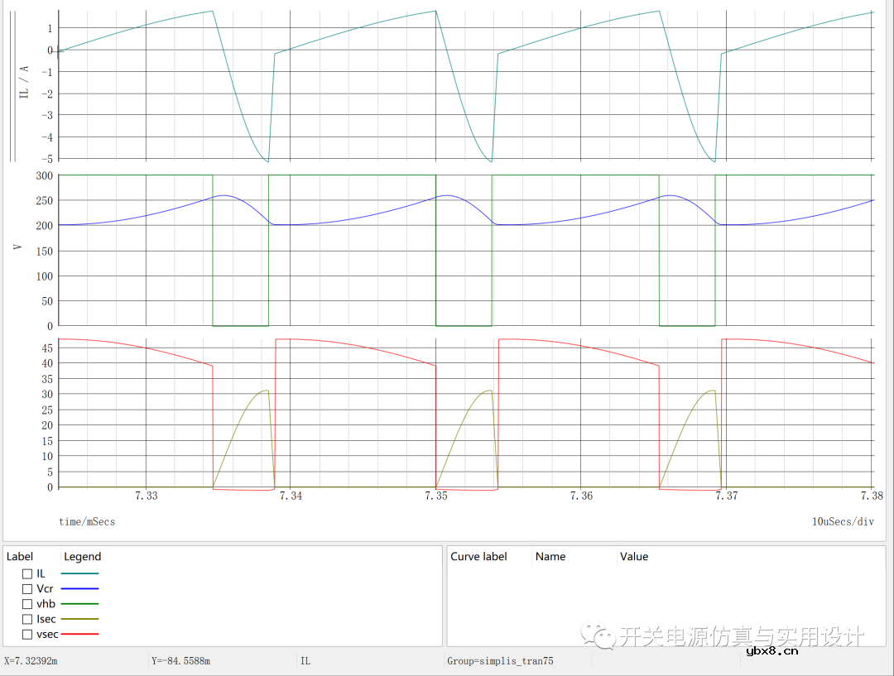Screen dimensions: 894x676
Task: Check the IL curve checkbox
Action: tap(27, 573)
